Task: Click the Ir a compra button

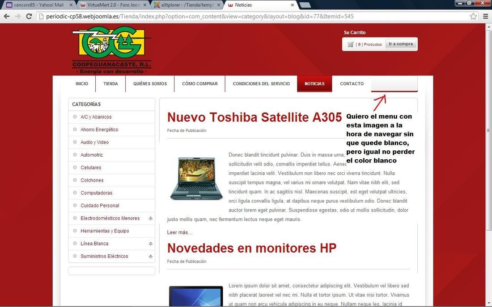Action: 401,44
